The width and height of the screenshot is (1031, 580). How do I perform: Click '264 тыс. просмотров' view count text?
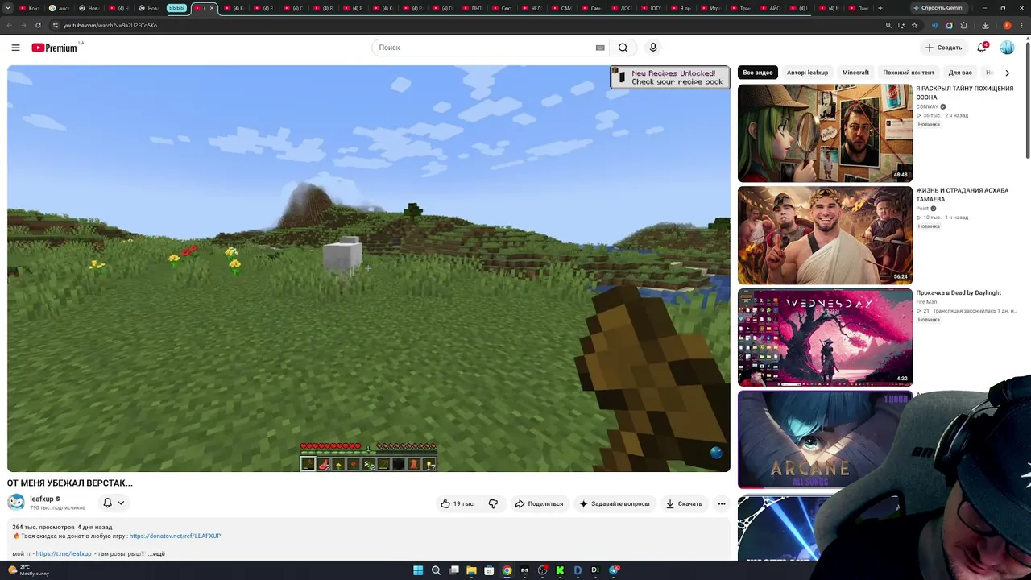tap(43, 527)
